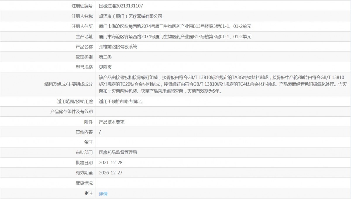Click the 注册证编号 label
The height and width of the screenshot is (199, 351).
click(x=82, y=6)
